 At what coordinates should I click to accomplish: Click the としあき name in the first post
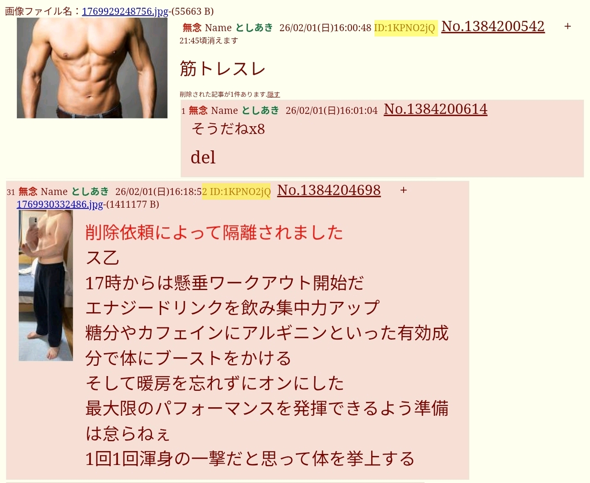[x=254, y=28]
